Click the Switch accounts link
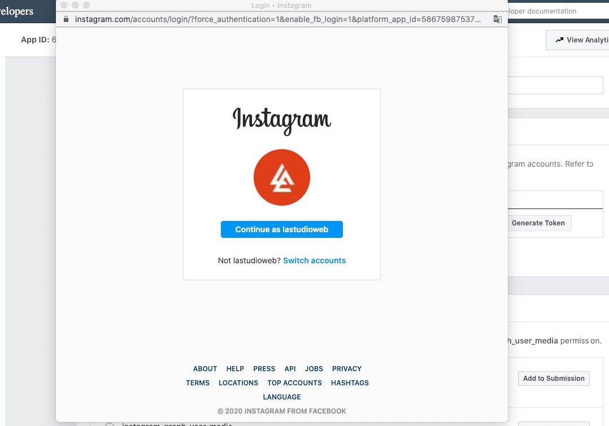The image size is (609, 426). [314, 260]
